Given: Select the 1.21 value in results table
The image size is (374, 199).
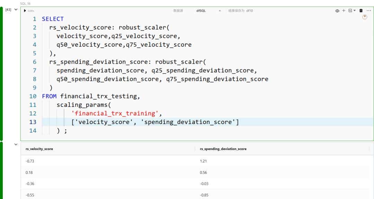Looking at the screenshot, I should [203, 161].
